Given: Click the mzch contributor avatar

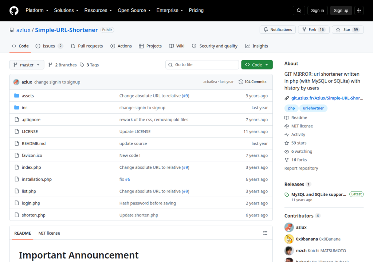Looking at the screenshot, I should point(289,251).
